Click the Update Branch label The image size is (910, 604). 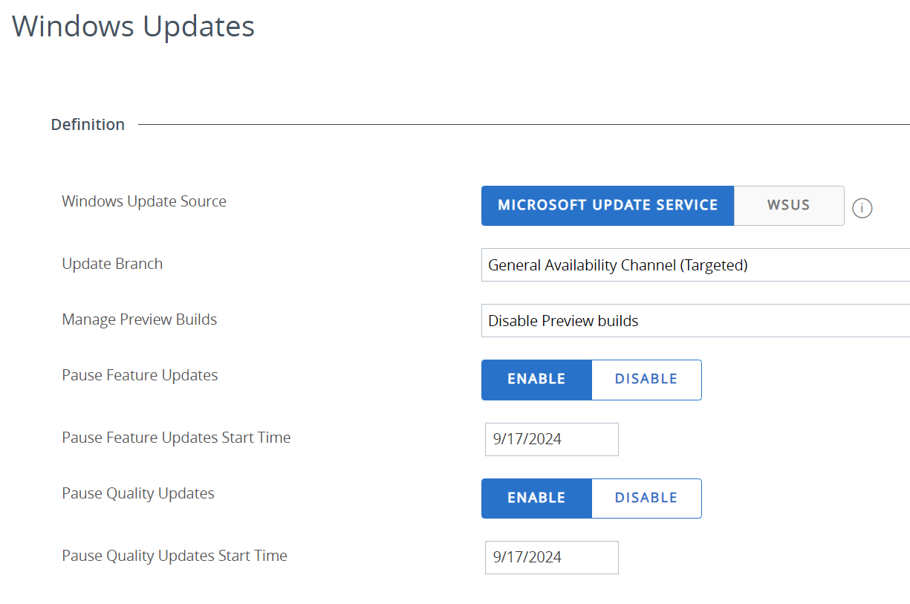click(x=112, y=264)
